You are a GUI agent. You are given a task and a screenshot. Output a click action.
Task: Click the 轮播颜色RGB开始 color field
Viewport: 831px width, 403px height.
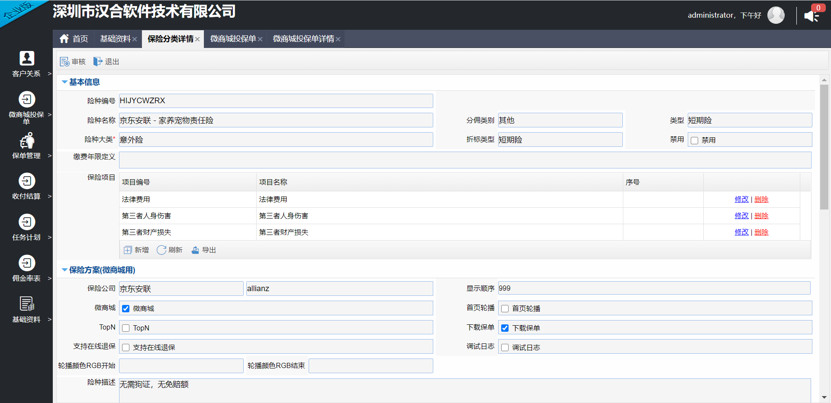click(x=181, y=366)
